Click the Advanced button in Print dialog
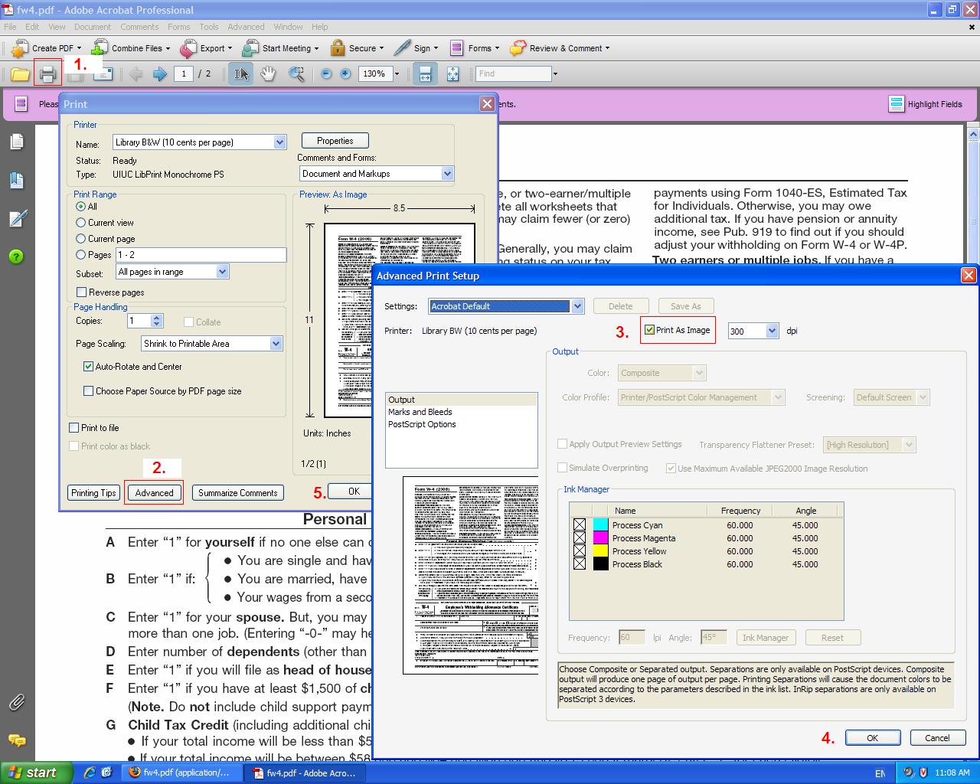The height and width of the screenshot is (784, 980). point(154,493)
